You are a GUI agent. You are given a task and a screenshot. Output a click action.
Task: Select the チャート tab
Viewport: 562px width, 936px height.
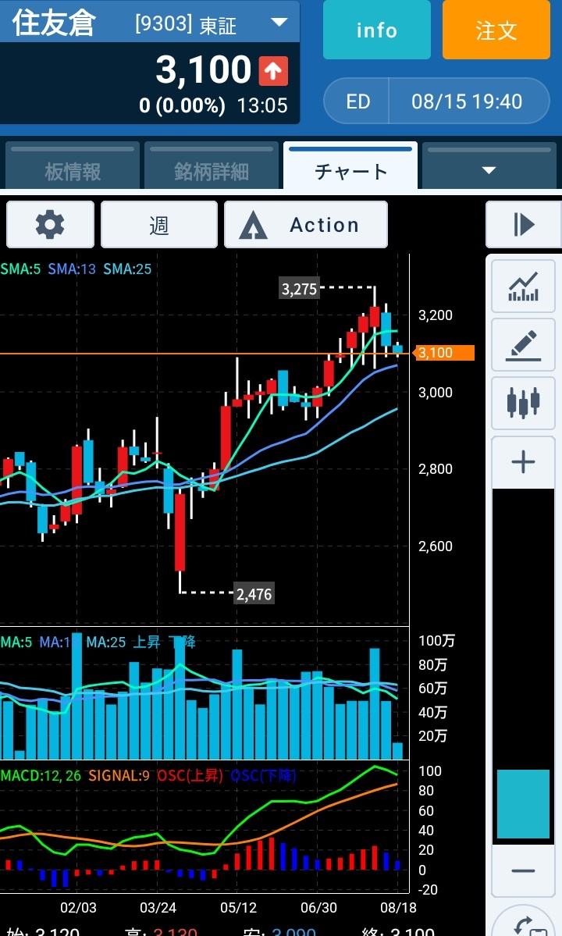click(350, 170)
